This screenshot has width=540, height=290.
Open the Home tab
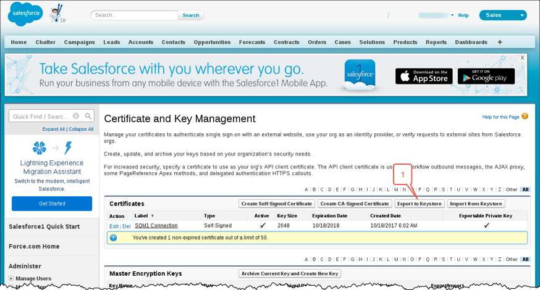(19, 42)
